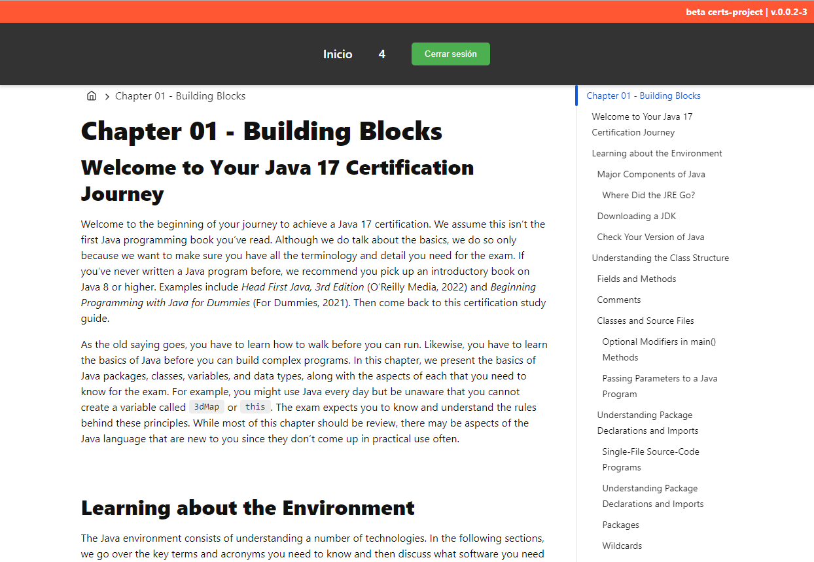Click the Comments outline link
814x562 pixels.
[x=618, y=300]
